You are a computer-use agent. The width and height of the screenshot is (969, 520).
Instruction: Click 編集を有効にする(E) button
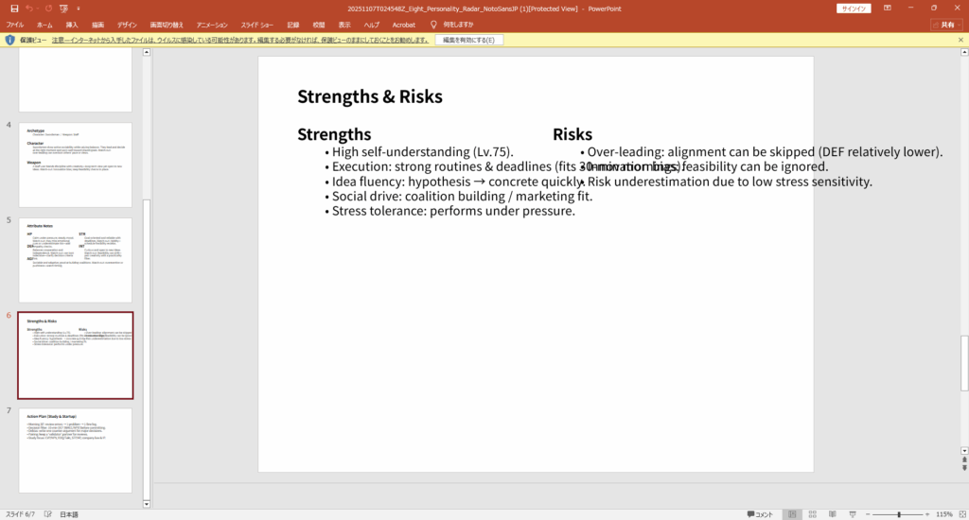(x=469, y=40)
